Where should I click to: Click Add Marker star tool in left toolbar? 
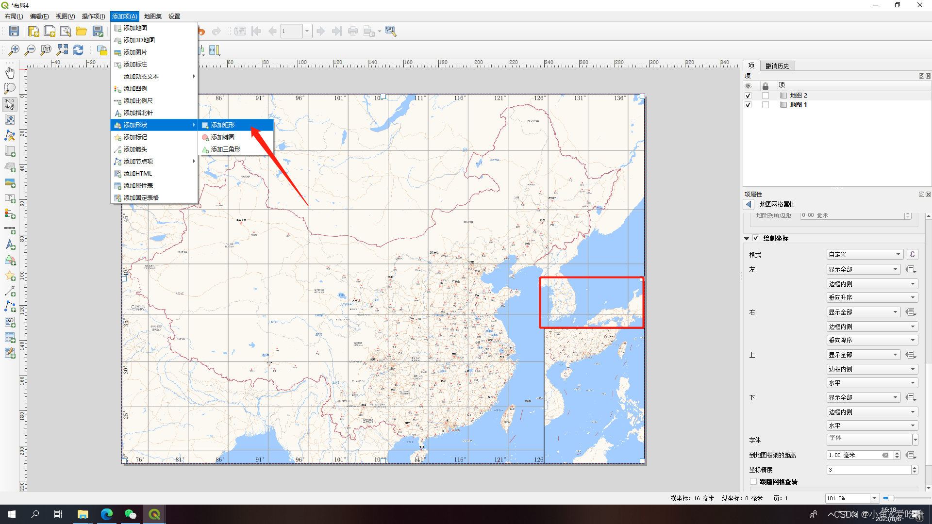pos(10,276)
